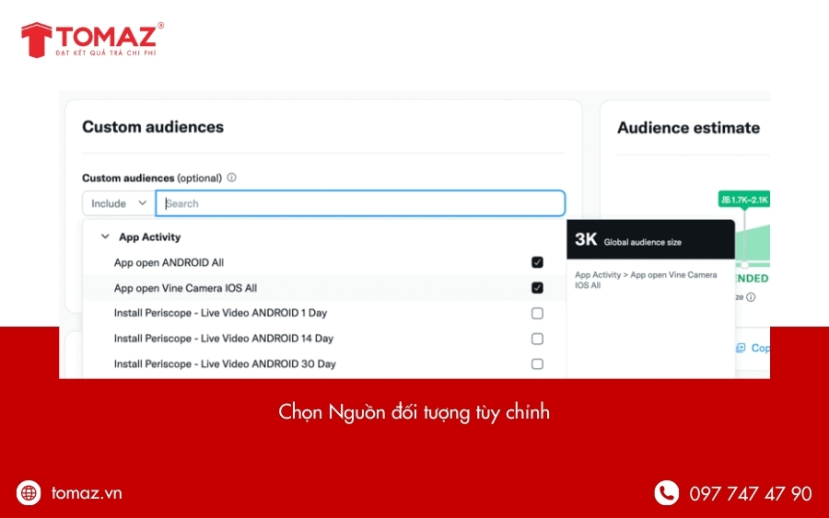Uncheck App open ANDROID All
Screen dimensions: 829x518
tap(537, 262)
